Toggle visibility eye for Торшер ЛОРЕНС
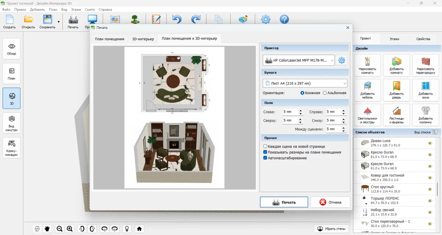This screenshot has width=442, height=235. click(429, 200)
